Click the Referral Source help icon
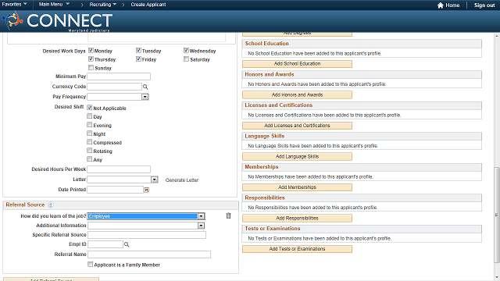This screenshot has width=500, height=281. [x=50, y=205]
